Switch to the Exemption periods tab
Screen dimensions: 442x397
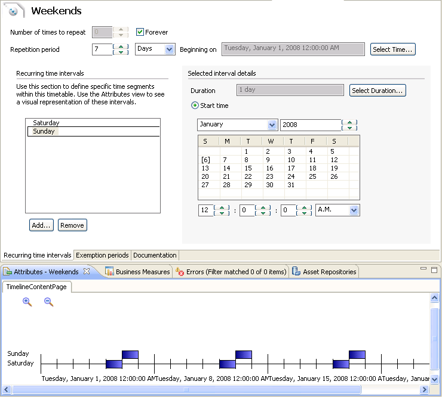(102, 255)
